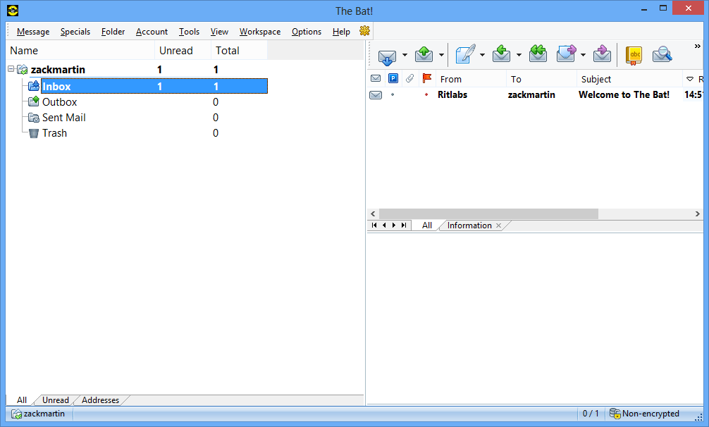Click the Non-encrypted status bar indicator

coord(644,414)
